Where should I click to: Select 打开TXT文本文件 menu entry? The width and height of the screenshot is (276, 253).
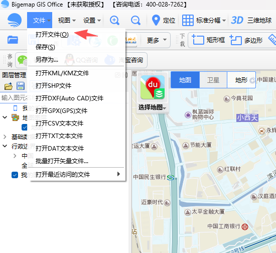pos(77,136)
